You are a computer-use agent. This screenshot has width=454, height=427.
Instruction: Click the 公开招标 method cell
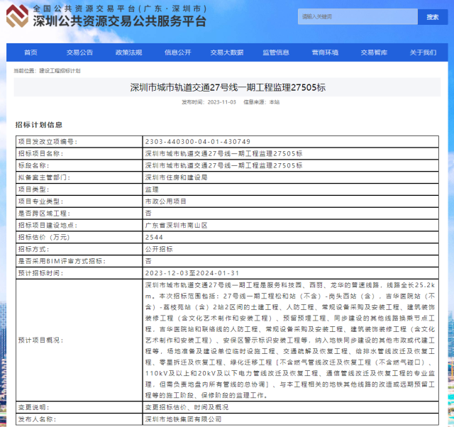(291, 249)
